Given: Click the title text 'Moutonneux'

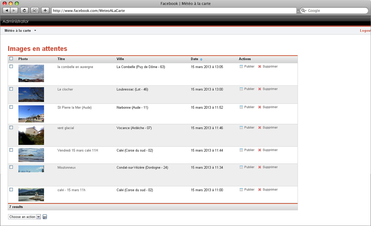Looking at the screenshot, I should pos(67,168).
